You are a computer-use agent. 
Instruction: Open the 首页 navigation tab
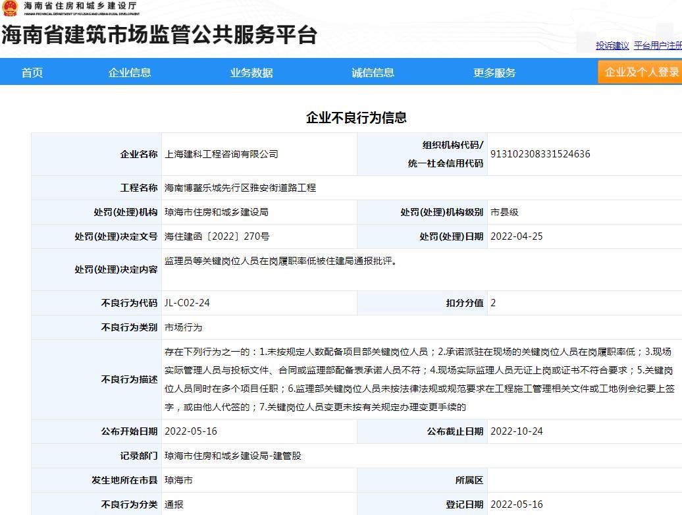(x=32, y=72)
